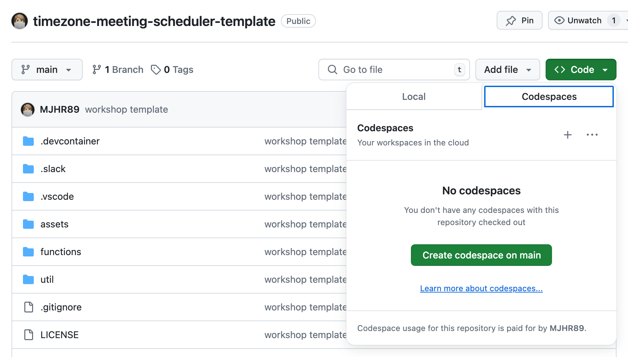
Task: Click the LICENSE file icon
Action: 29,335
